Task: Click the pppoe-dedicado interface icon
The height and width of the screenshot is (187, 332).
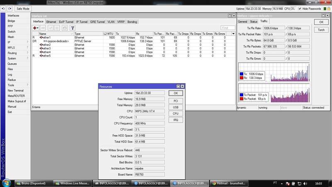Action: coord(45,41)
